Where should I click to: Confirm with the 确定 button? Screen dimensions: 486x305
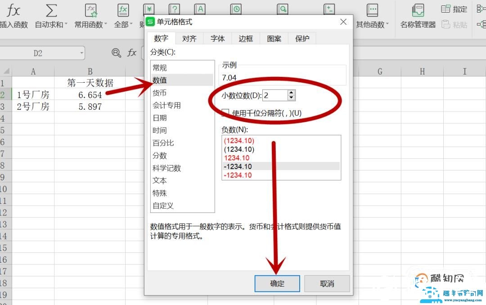point(277,283)
